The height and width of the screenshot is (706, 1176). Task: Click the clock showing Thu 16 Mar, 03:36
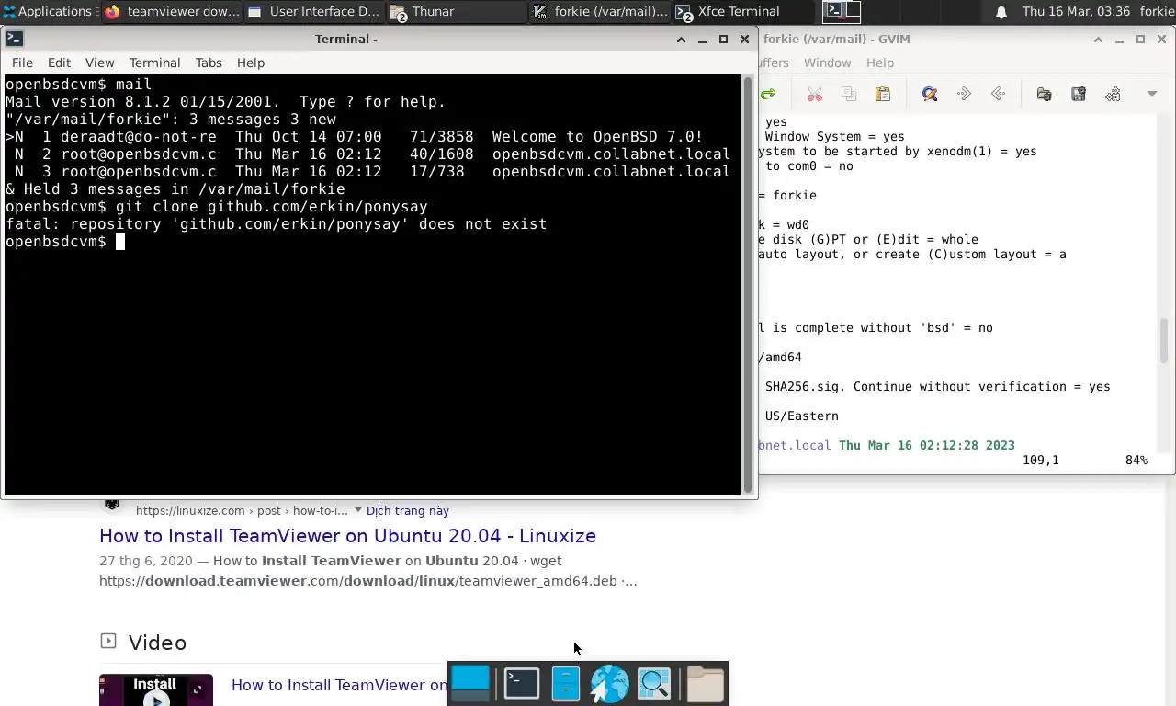pos(1076,11)
